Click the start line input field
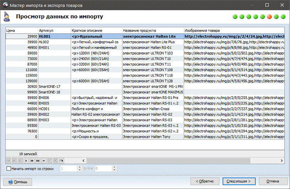 [68, 168]
